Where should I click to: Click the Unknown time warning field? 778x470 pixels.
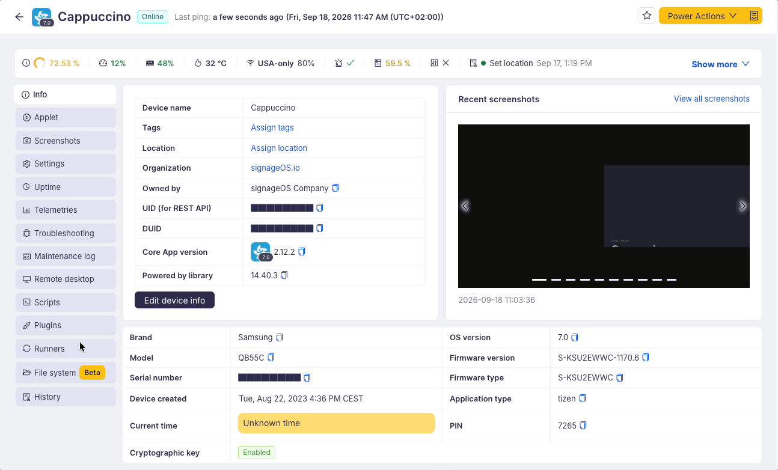[x=336, y=423]
